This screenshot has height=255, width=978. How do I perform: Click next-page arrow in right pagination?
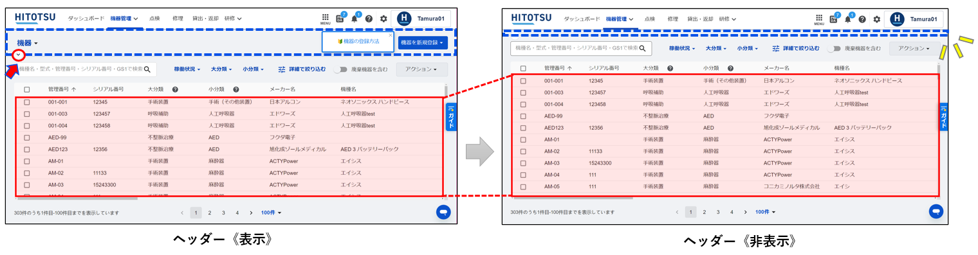point(746,212)
